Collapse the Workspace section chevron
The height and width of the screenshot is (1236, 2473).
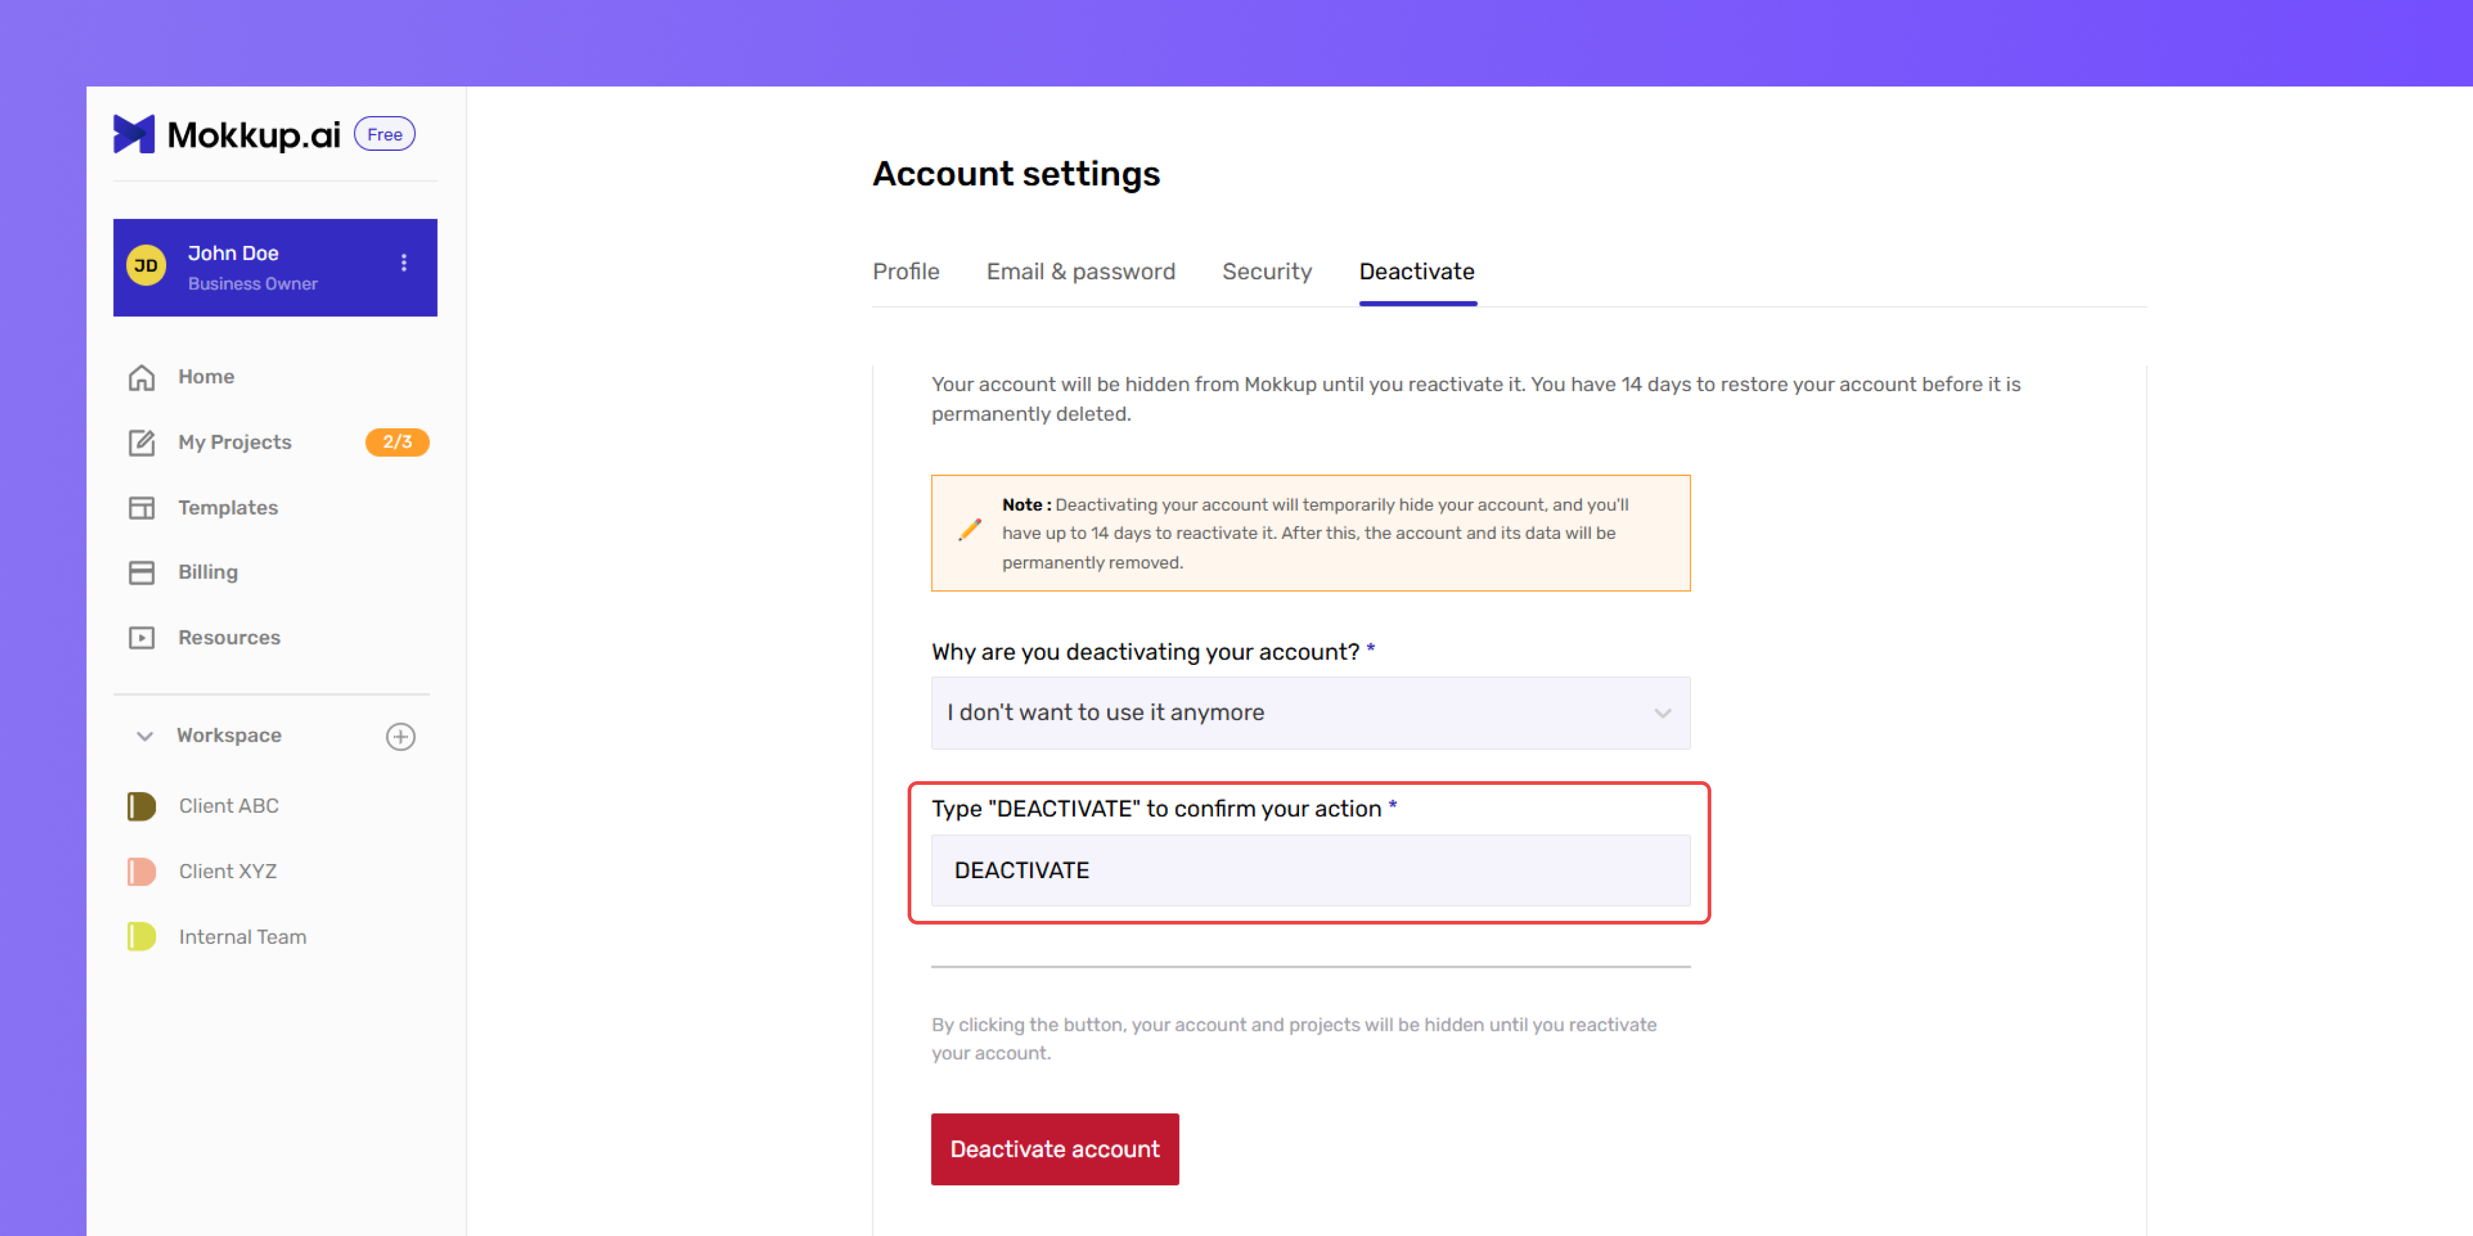[x=145, y=736]
